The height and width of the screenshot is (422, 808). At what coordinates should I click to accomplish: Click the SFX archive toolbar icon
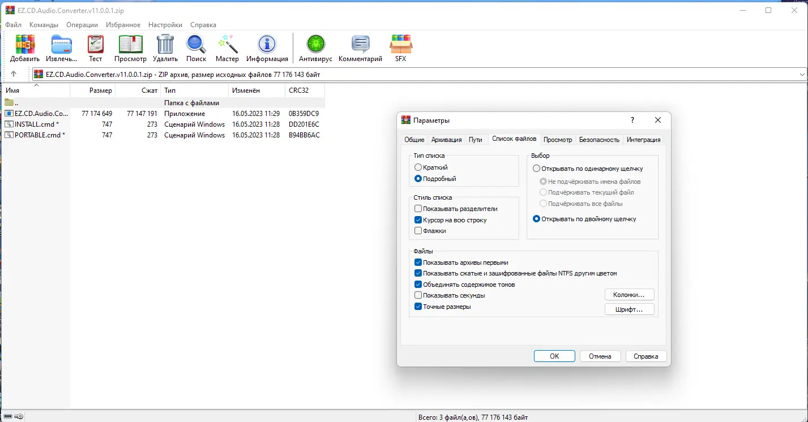(x=401, y=44)
